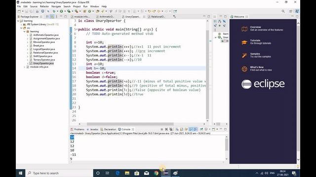
Task: Open the Display Selected Console dropdown
Action: click(x=209, y=129)
